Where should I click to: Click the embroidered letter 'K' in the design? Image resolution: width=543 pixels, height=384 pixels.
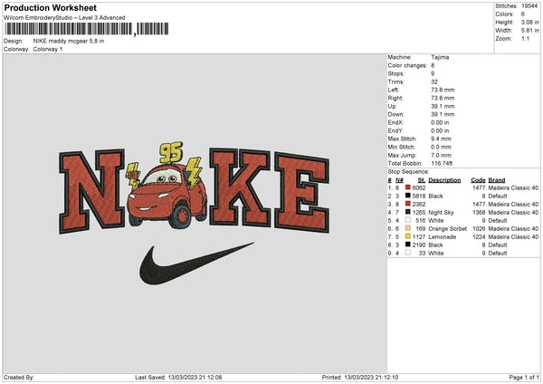(x=241, y=187)
